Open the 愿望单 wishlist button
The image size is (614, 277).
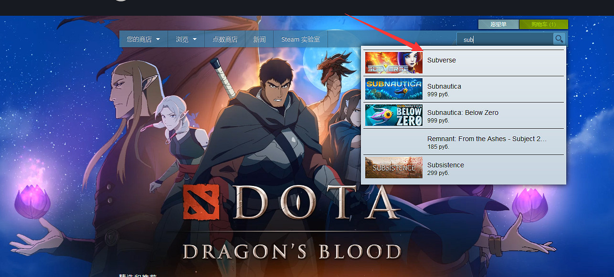[x=498, y=24]
